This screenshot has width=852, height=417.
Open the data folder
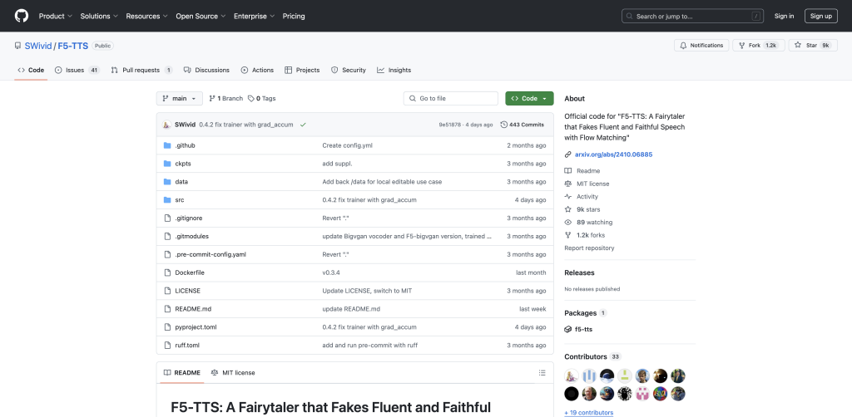(181, 182)
